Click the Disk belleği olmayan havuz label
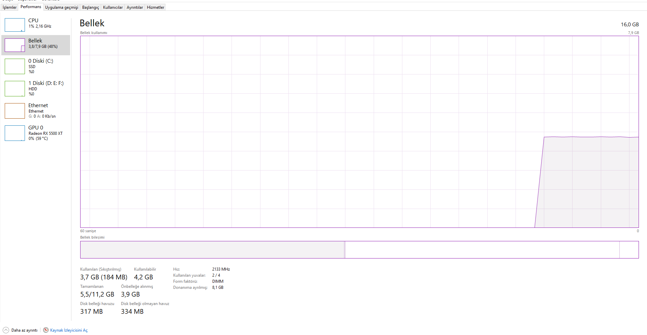The height and width of the screenshot is (335, 647). tap(145, 304)
